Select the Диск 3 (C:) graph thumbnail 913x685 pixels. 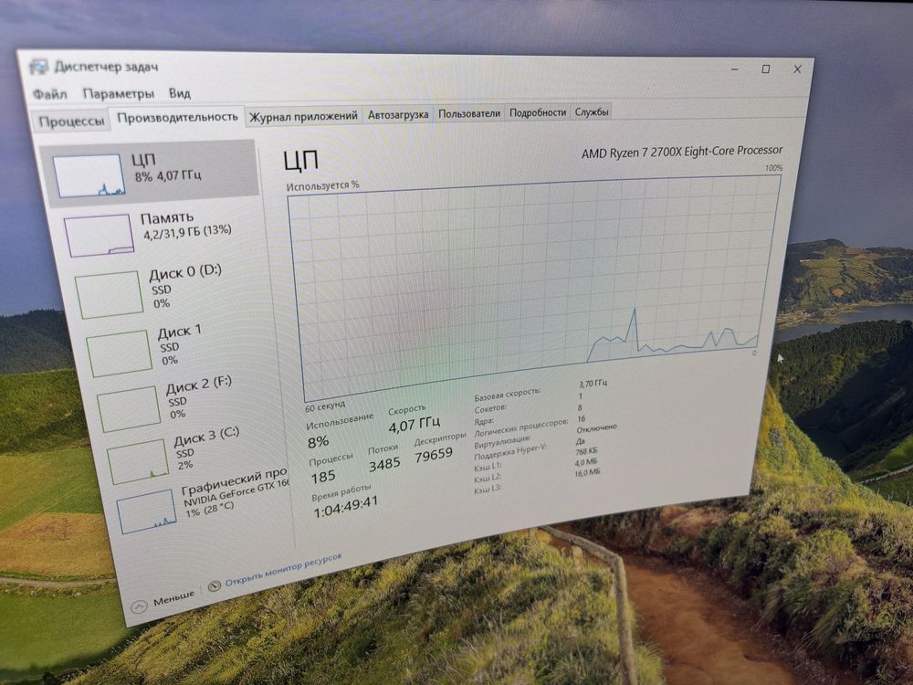[139, 462]
